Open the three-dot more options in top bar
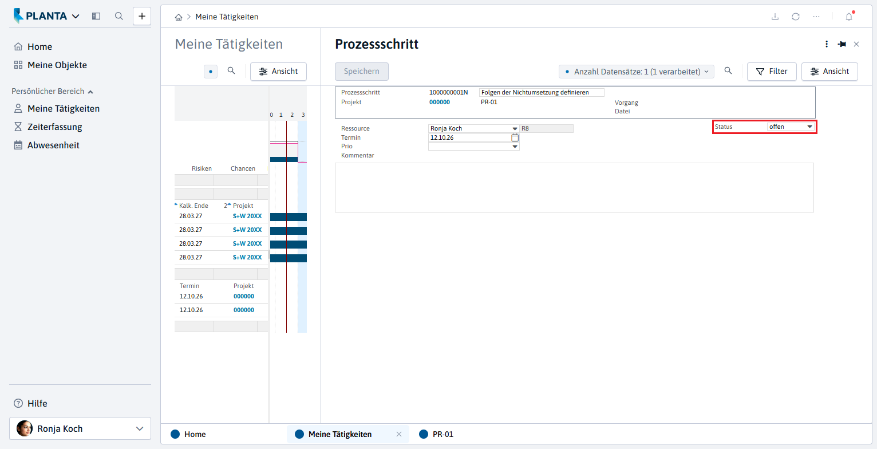The width and height of the screenshot is (877, 449). pos(816,17)
